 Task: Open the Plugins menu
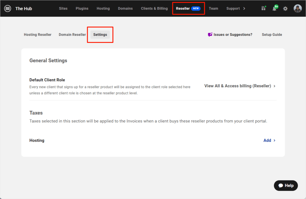click(x=82, y=8)
